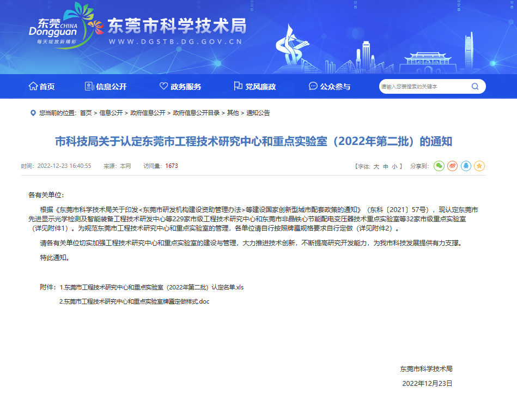Click 通知公告 breadcrumb link
This screenshot has height=393, width=517.
pos(258,113)
